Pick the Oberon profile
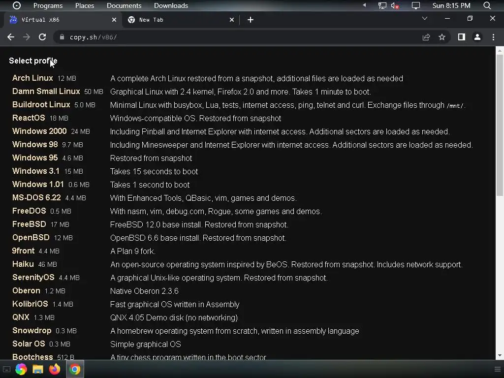504x378 pixels. point(26,290)
